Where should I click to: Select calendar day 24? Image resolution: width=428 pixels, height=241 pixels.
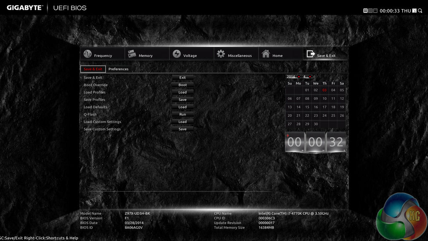pyautogui.click(x=324, y=115)
